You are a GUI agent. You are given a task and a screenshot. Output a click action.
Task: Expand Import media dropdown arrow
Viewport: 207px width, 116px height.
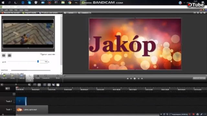(38, 13)
